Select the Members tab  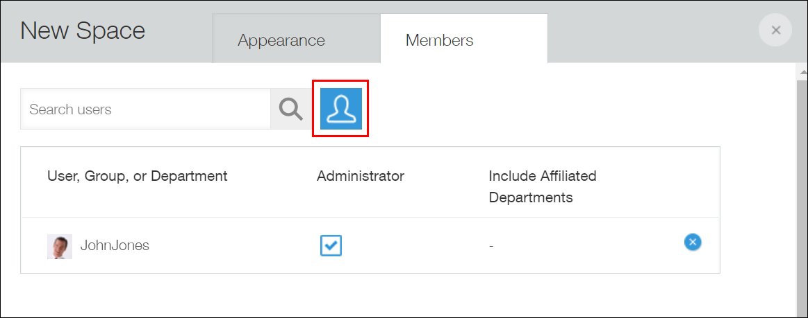(440, 40)
